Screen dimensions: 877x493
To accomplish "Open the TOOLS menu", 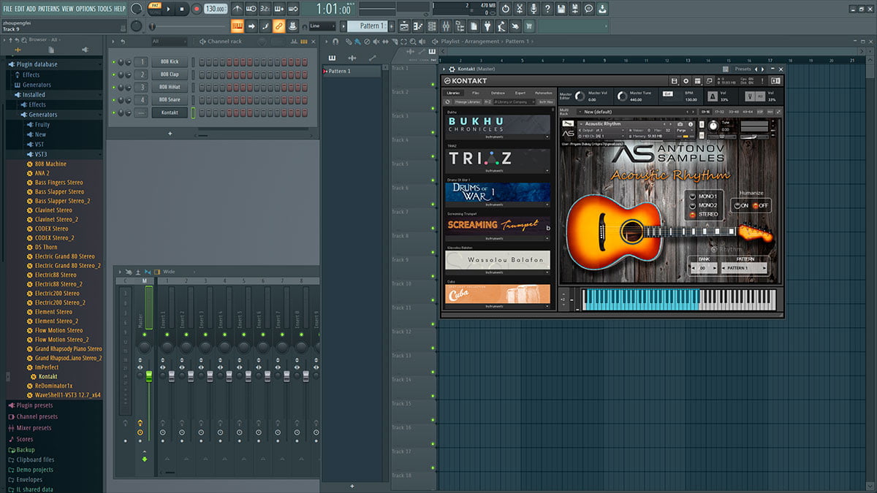I will 105,9.
